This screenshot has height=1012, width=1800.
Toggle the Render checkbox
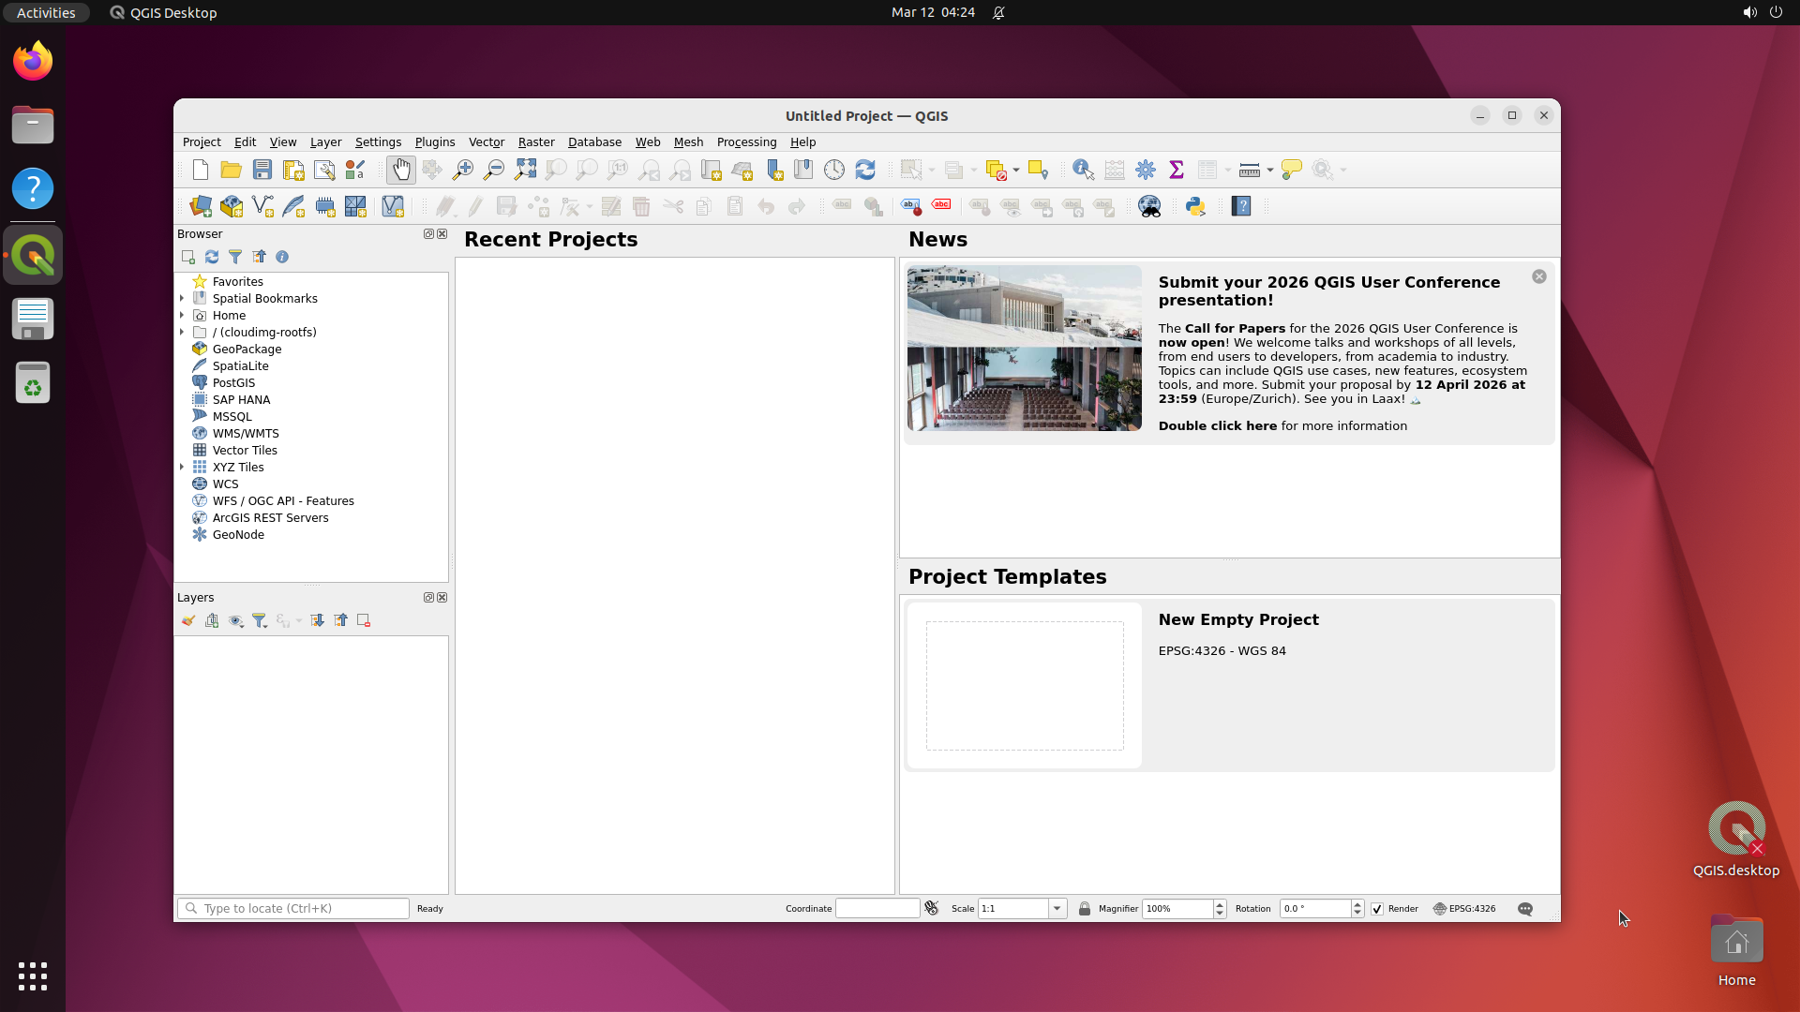(1377, 909)
